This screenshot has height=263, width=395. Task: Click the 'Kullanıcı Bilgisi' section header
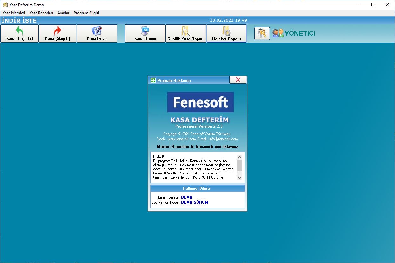(x=197, y=188)
